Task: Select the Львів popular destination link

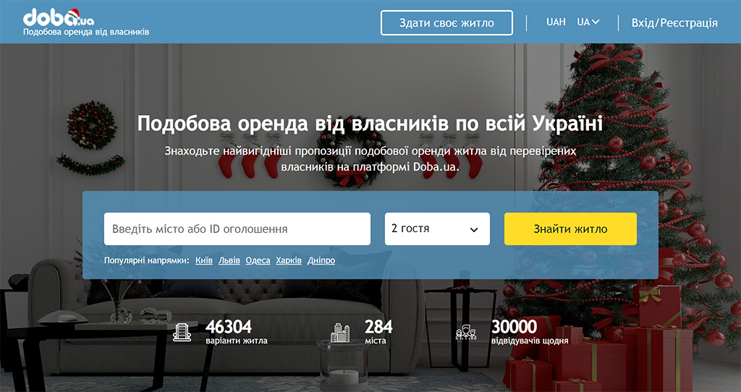Action: (x=229, y=260)
